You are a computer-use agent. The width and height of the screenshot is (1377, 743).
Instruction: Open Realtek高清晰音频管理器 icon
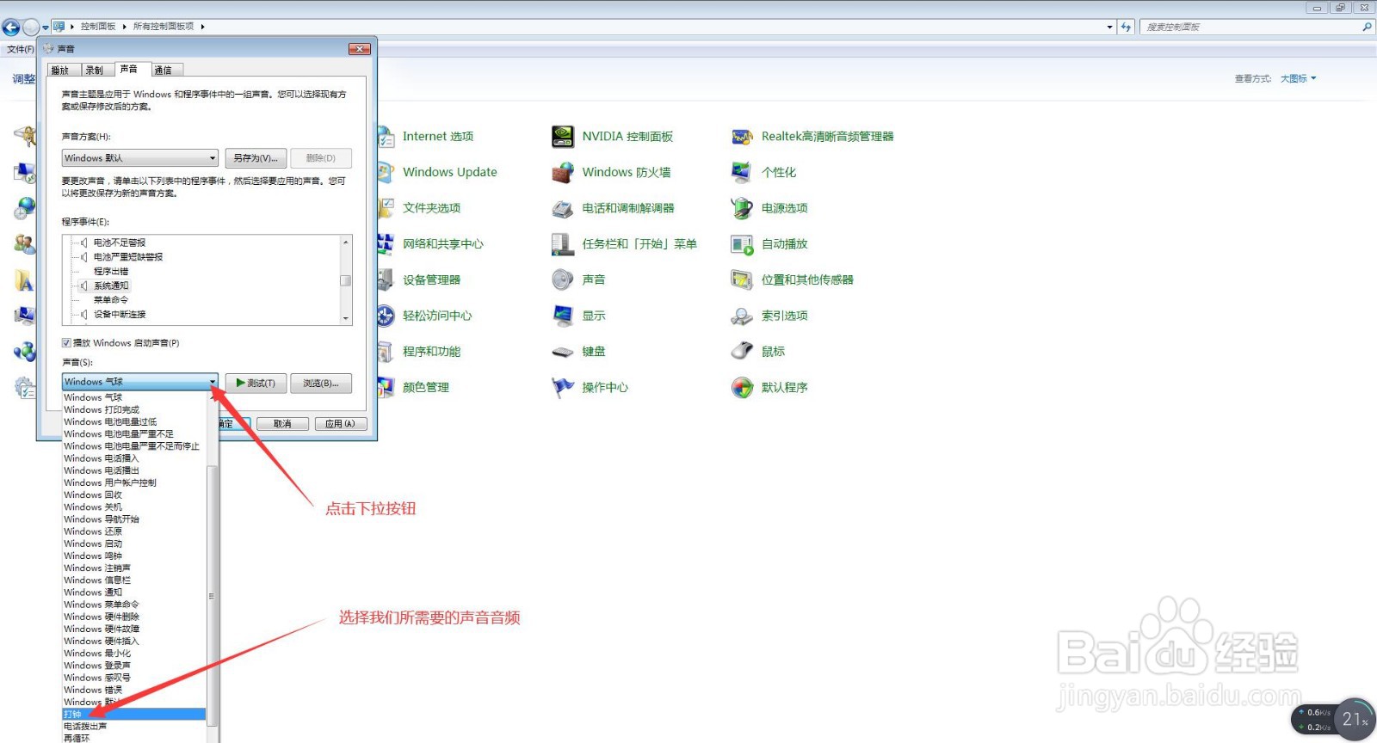[x=742, y=137]
